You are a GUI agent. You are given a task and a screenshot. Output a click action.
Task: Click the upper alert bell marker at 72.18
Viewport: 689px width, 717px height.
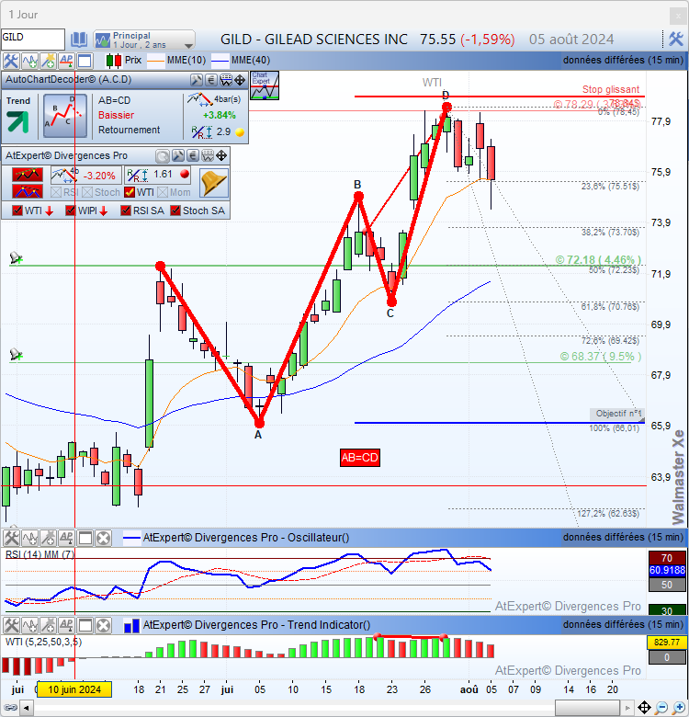pos(16,258)
